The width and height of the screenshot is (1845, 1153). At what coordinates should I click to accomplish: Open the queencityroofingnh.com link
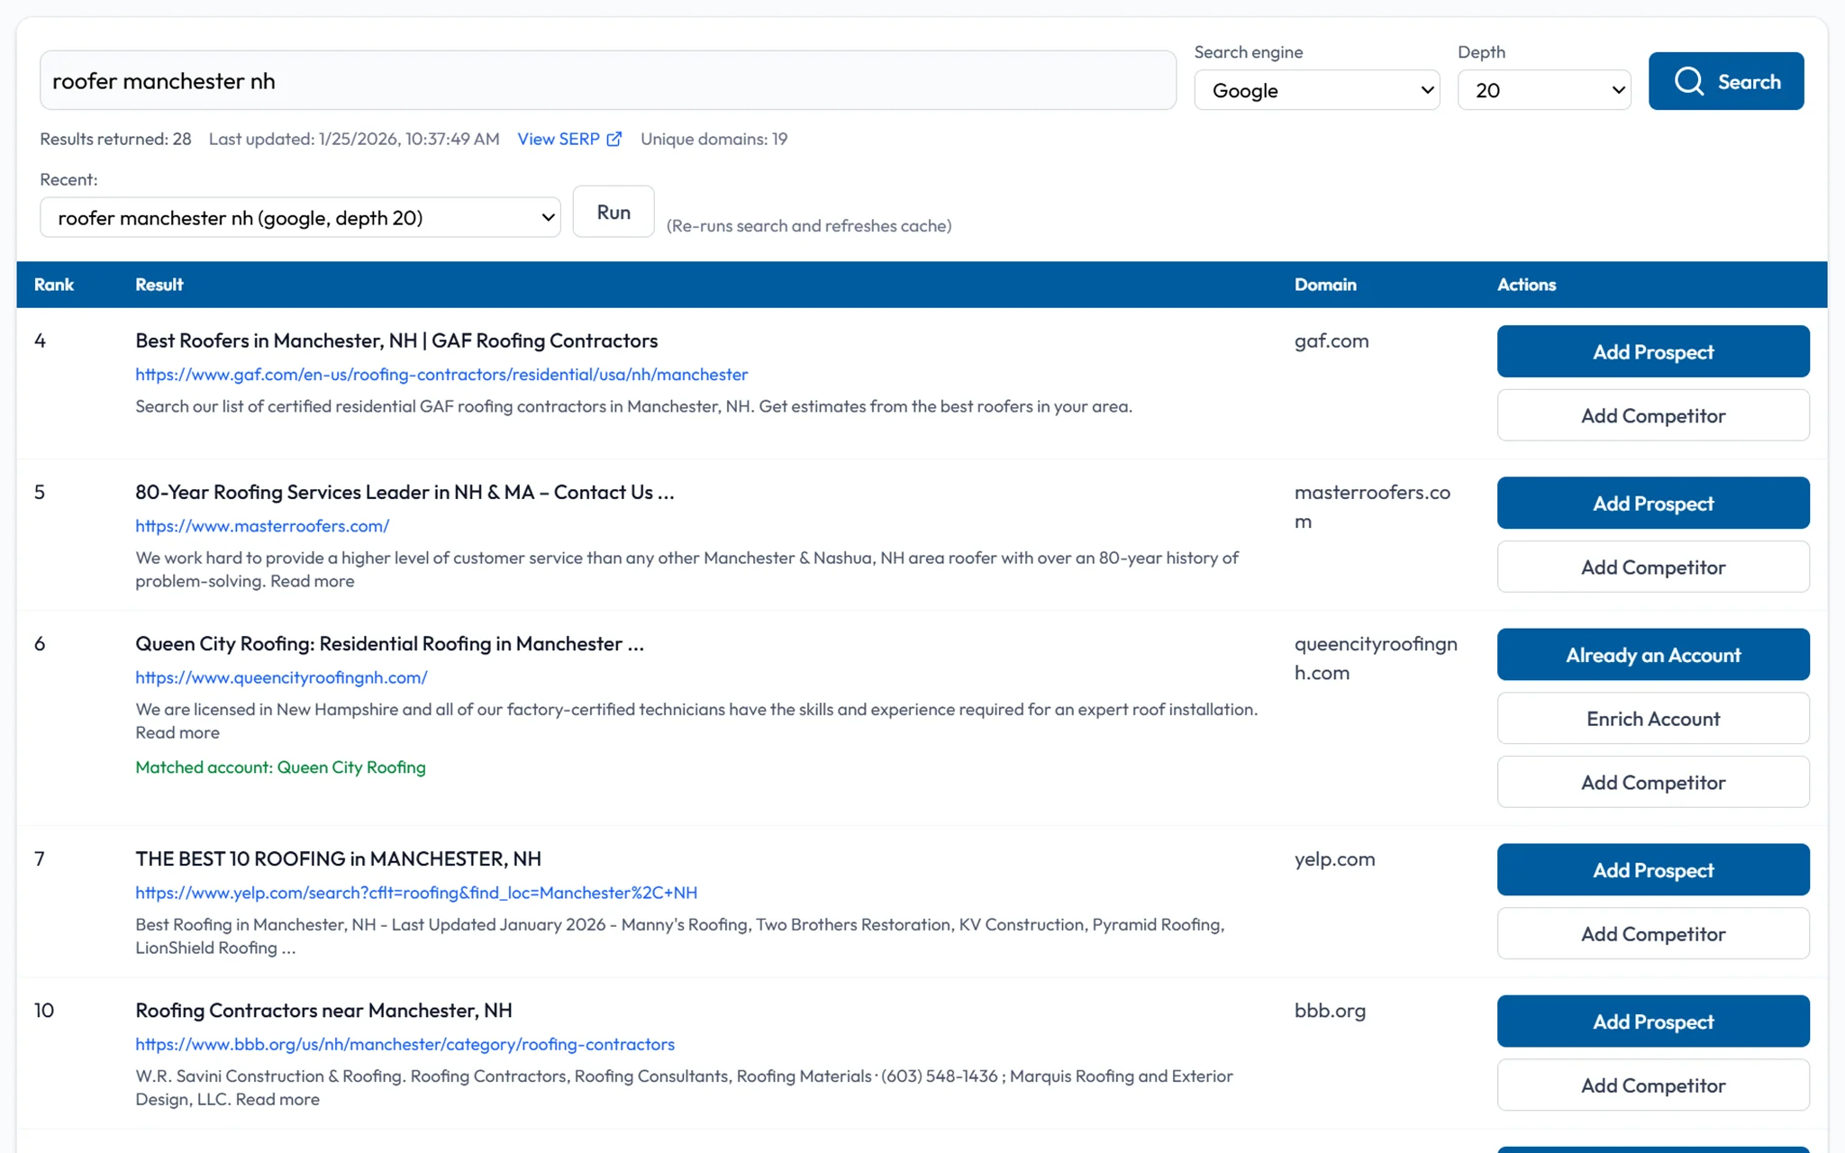pyautogui.click(x=281, y=676)
